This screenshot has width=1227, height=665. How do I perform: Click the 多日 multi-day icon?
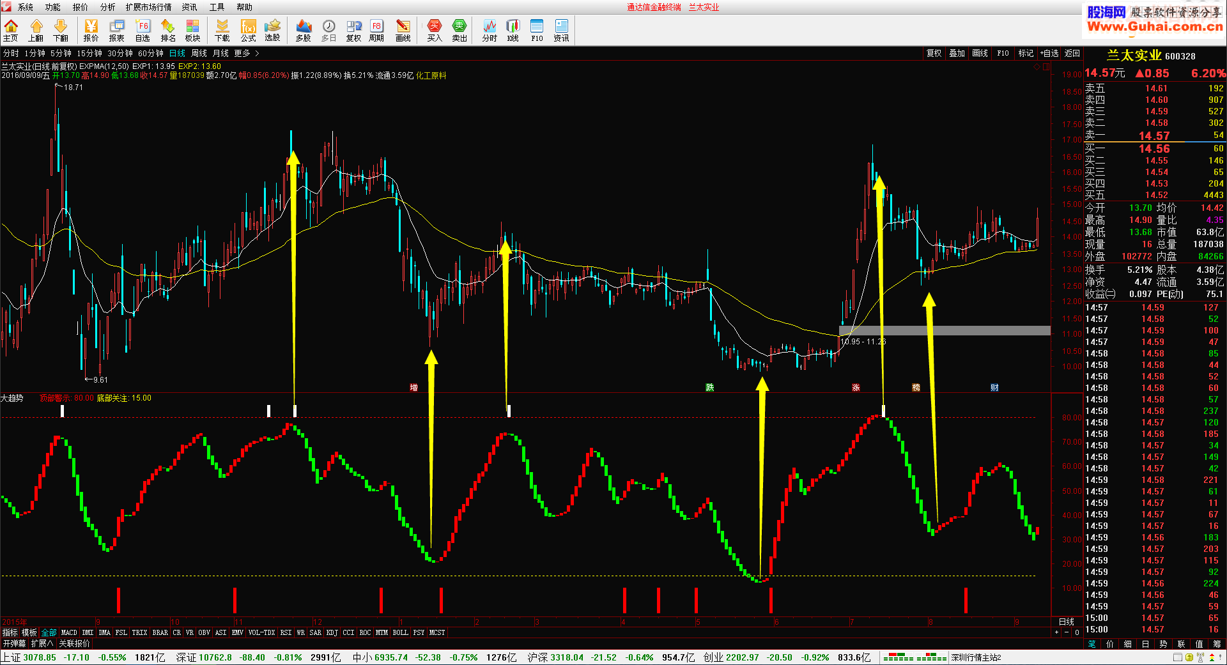coord(328,30)
